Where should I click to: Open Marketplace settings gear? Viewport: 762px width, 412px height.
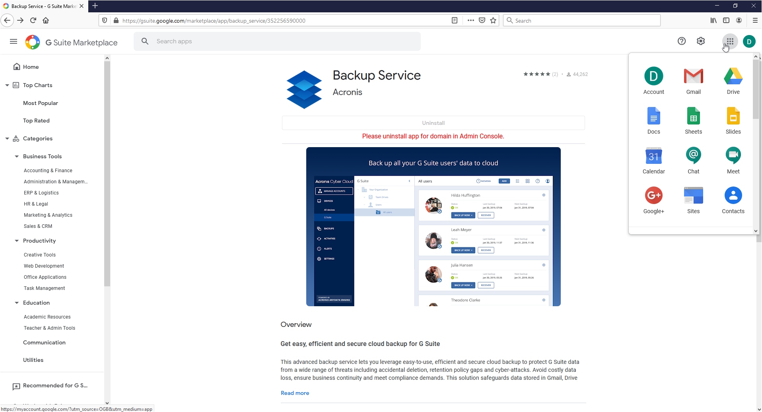point(701,41)
